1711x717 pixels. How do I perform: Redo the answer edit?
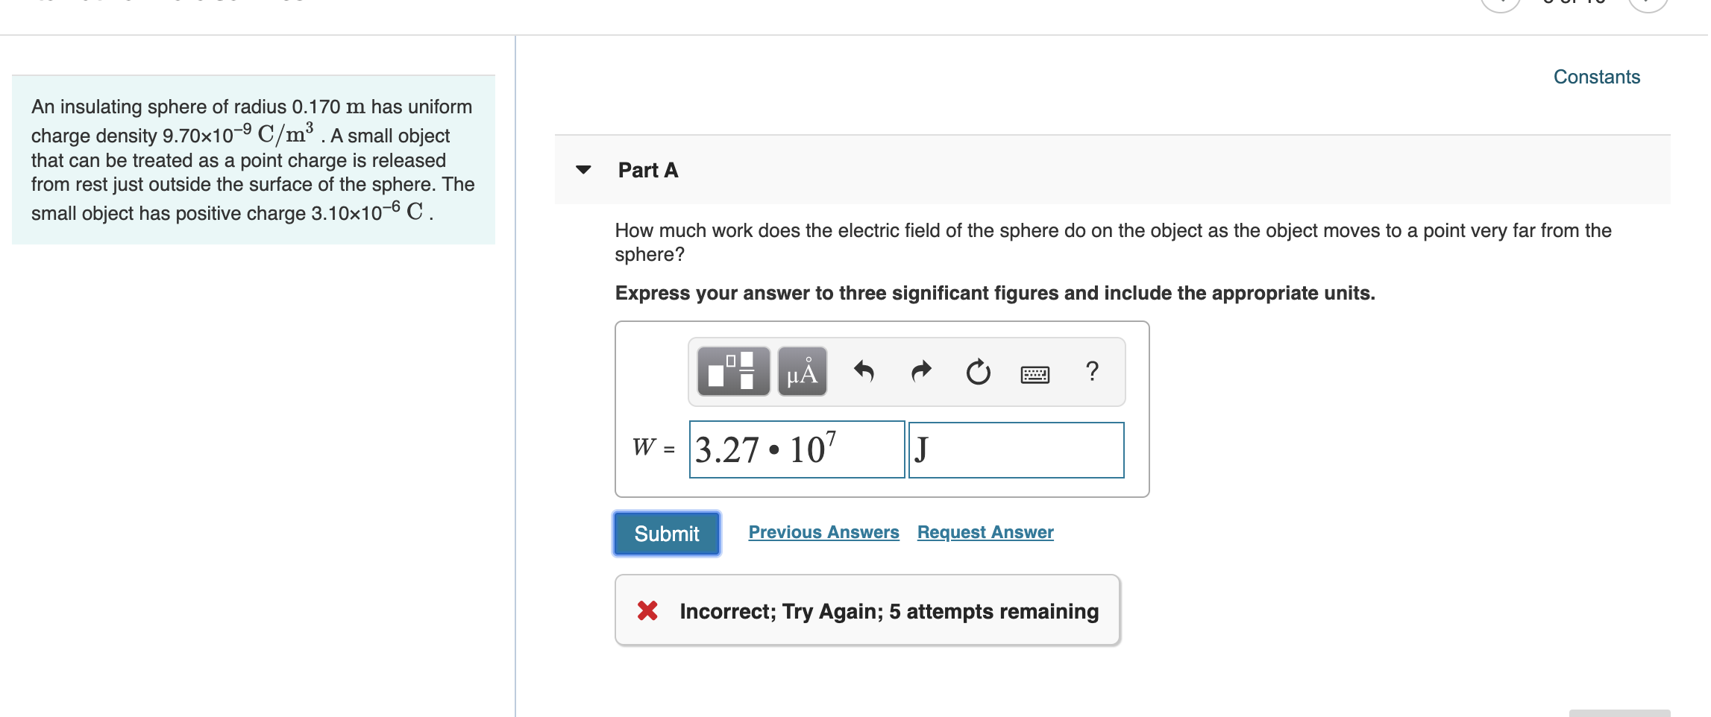point(922,371)
